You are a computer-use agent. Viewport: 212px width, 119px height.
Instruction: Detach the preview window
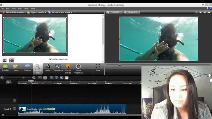click(209, 12)
